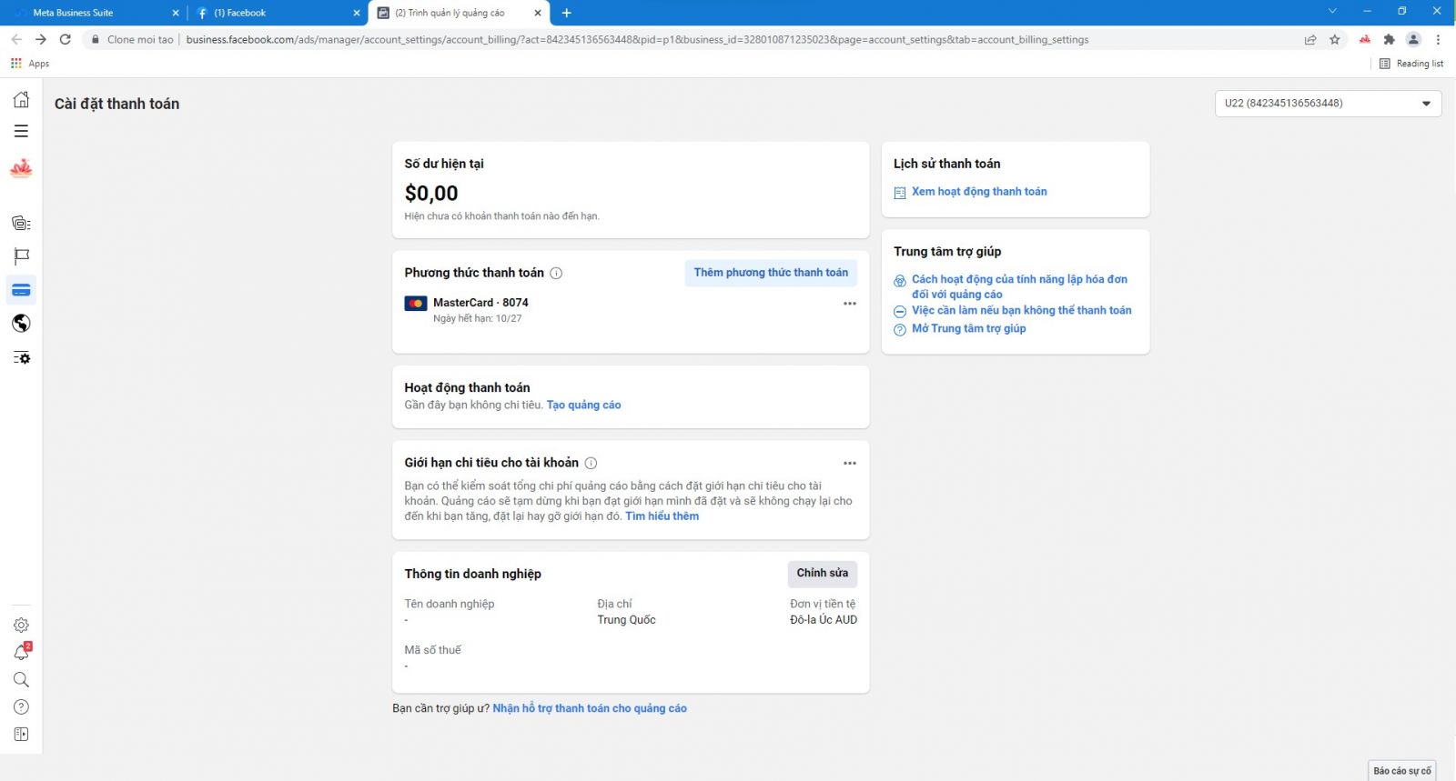Screen dimensions: 1456x781
Task: Open the Reading list
Action: (x=1411, y=64)
